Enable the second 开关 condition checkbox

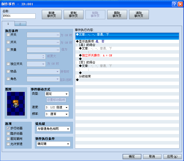point(8,42)
